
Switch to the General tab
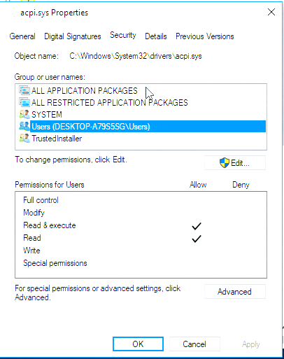pos(22,36)
